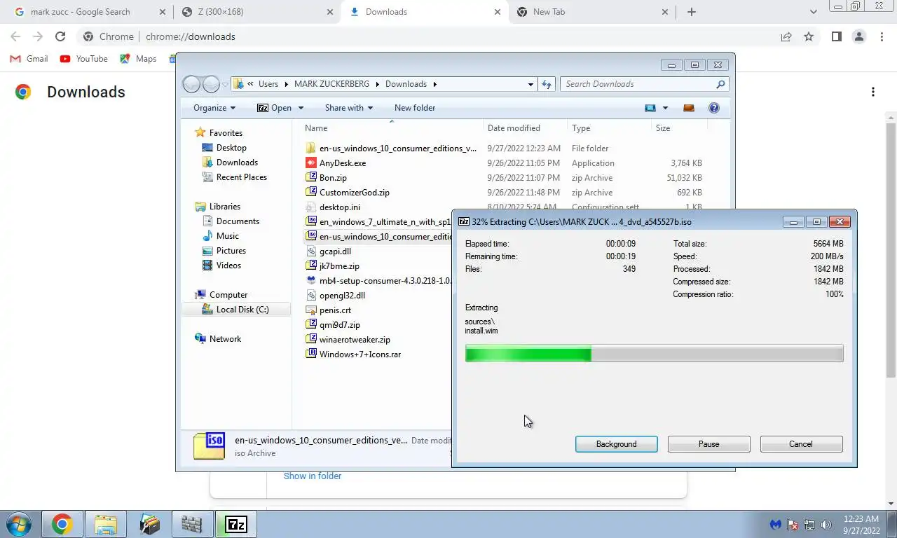
Task: Open the Network item in navigation
Action: 225,339
